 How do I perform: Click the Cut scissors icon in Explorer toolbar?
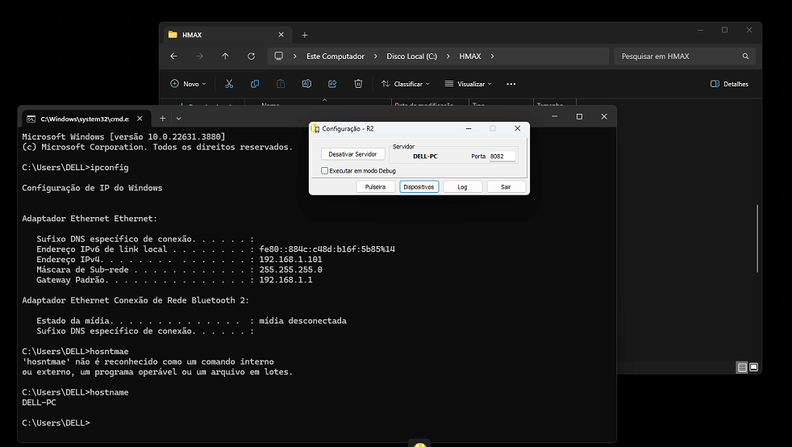point(229,84)
